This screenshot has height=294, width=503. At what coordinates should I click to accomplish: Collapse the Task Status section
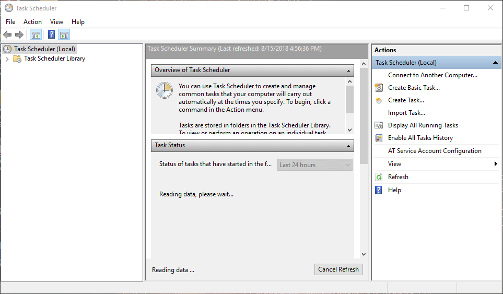pos(349,146)
